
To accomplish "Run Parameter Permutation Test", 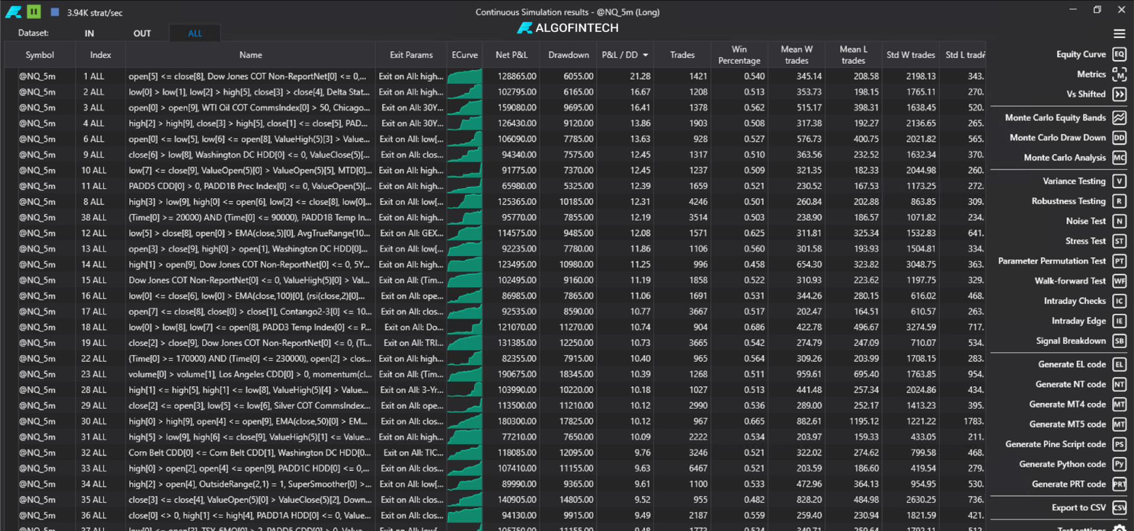I will pos(1051,261).
